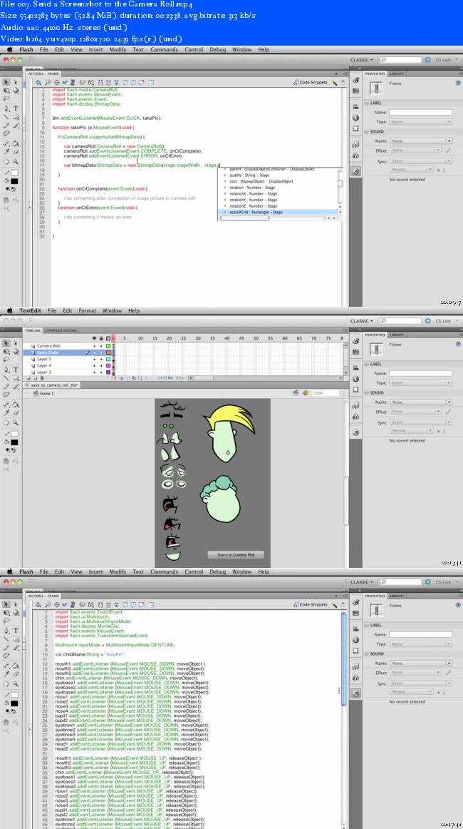The width and height of the screenshot is (463, 829).
Task: Choose the Zoom magnifier tool in middle frame
Action: coord(16,422)
